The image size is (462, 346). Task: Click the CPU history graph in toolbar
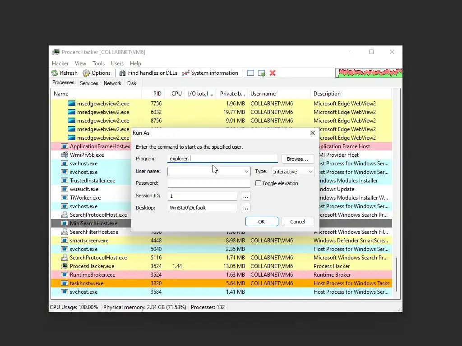click(x=369, y=73)
